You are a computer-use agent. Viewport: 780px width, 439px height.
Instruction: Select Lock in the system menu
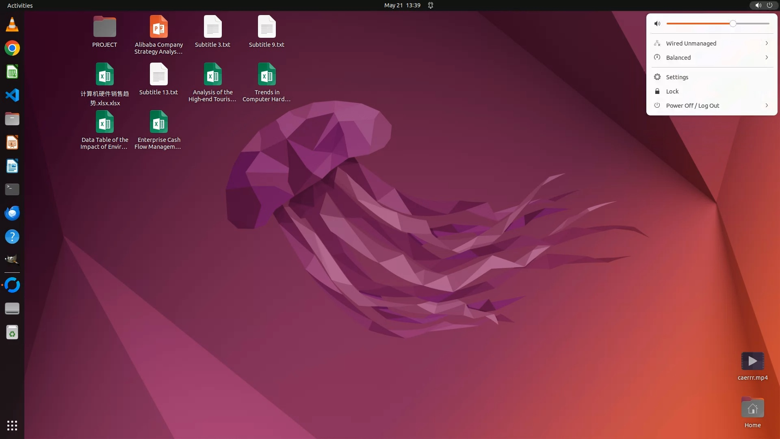pyautogui.click(x=672, y=91)
